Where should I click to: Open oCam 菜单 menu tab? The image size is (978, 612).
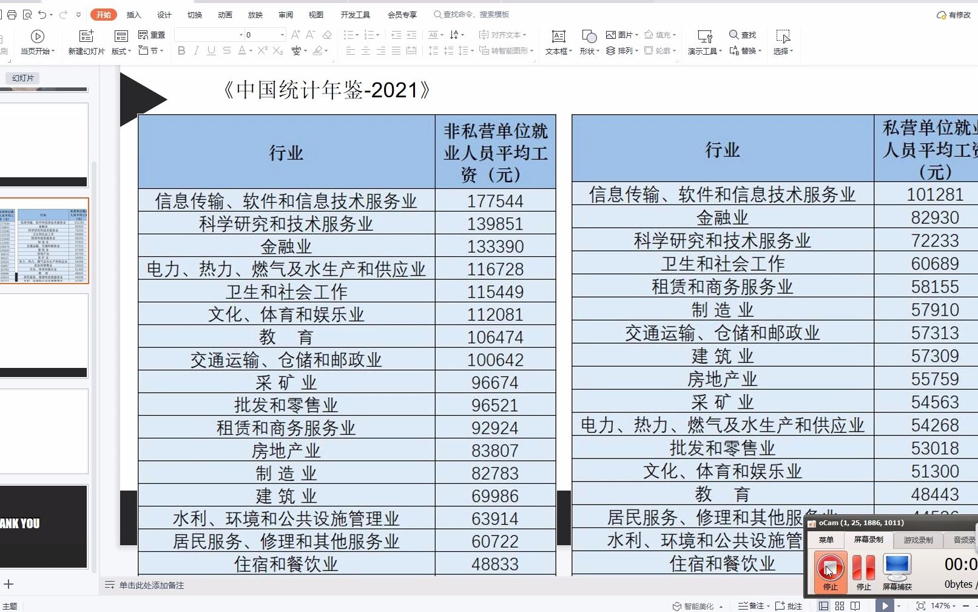(x=826, y=539)
